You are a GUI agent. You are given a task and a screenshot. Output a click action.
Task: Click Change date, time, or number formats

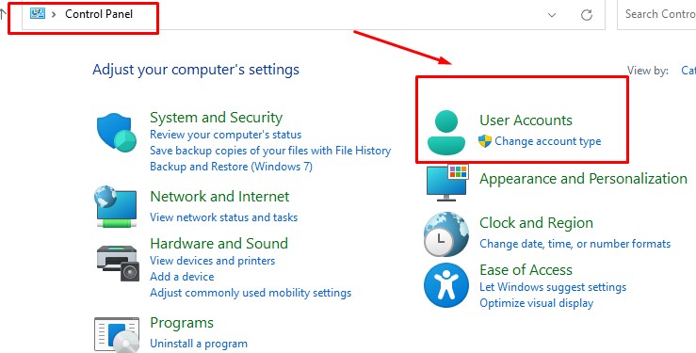click(575, 244)
